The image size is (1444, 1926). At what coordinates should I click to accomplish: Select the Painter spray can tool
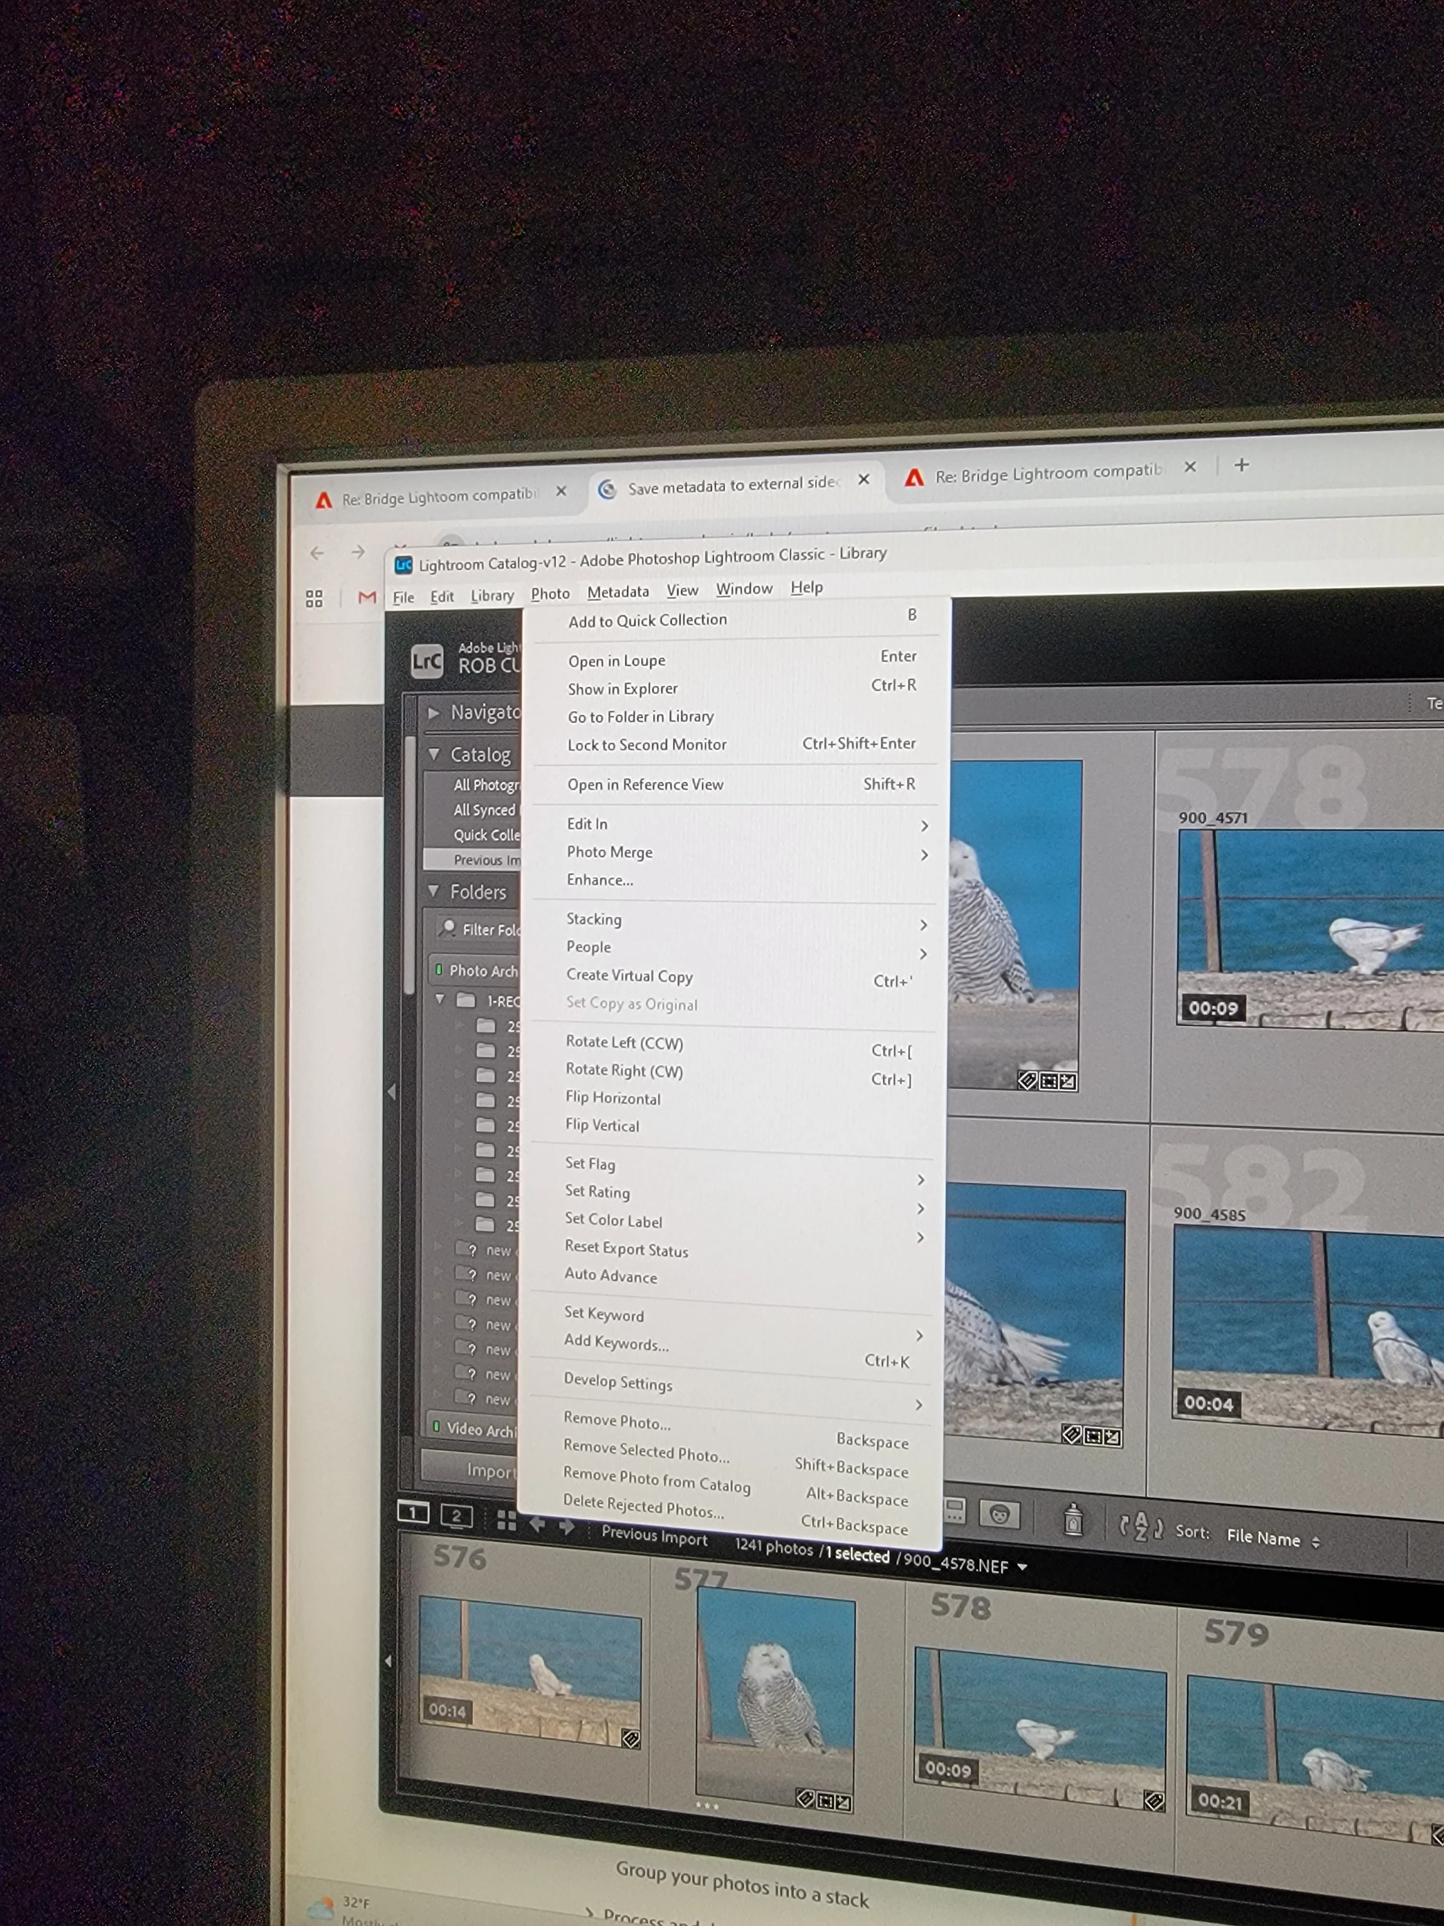[x=1073, y=1520]
